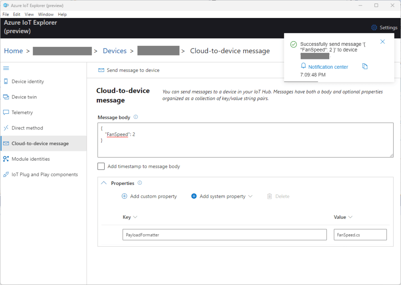Open the Window menu
This screenshot has height=285, width=401.
(x=46, y=14)
